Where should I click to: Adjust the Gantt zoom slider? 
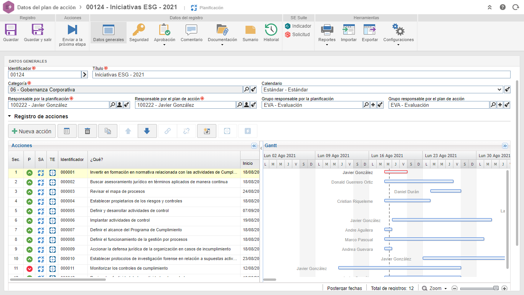(x=496, y=288)
